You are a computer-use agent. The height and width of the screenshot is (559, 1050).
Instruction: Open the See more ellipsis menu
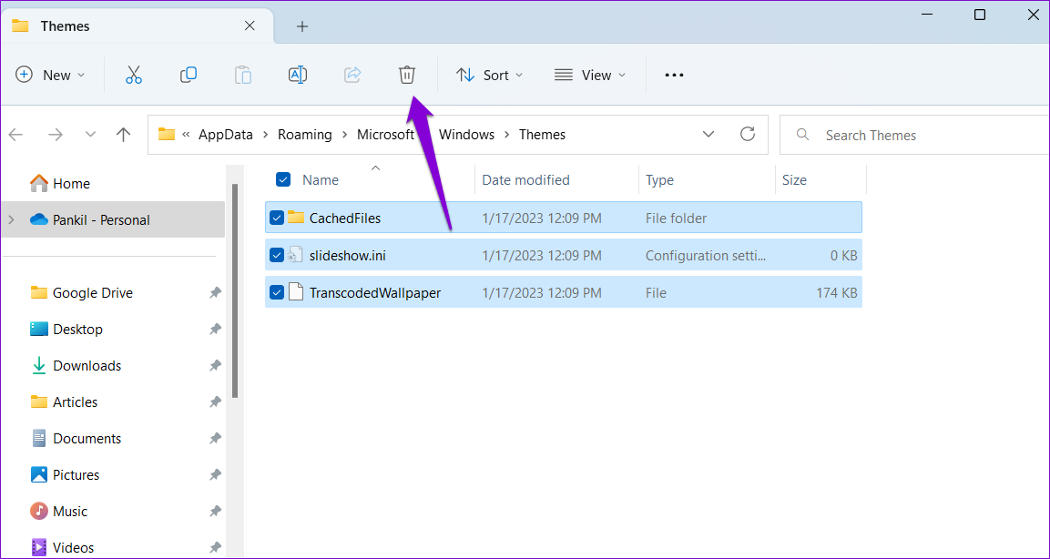674,75
